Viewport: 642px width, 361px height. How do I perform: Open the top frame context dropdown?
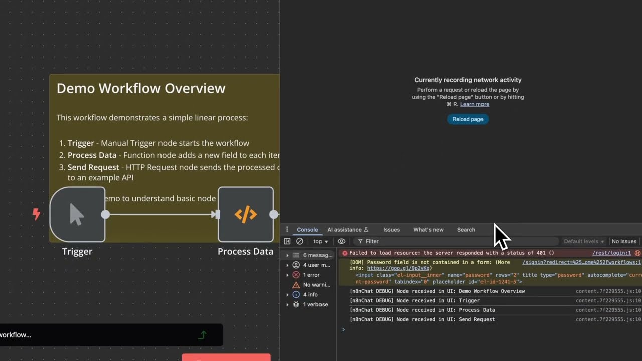pos(319,241)
